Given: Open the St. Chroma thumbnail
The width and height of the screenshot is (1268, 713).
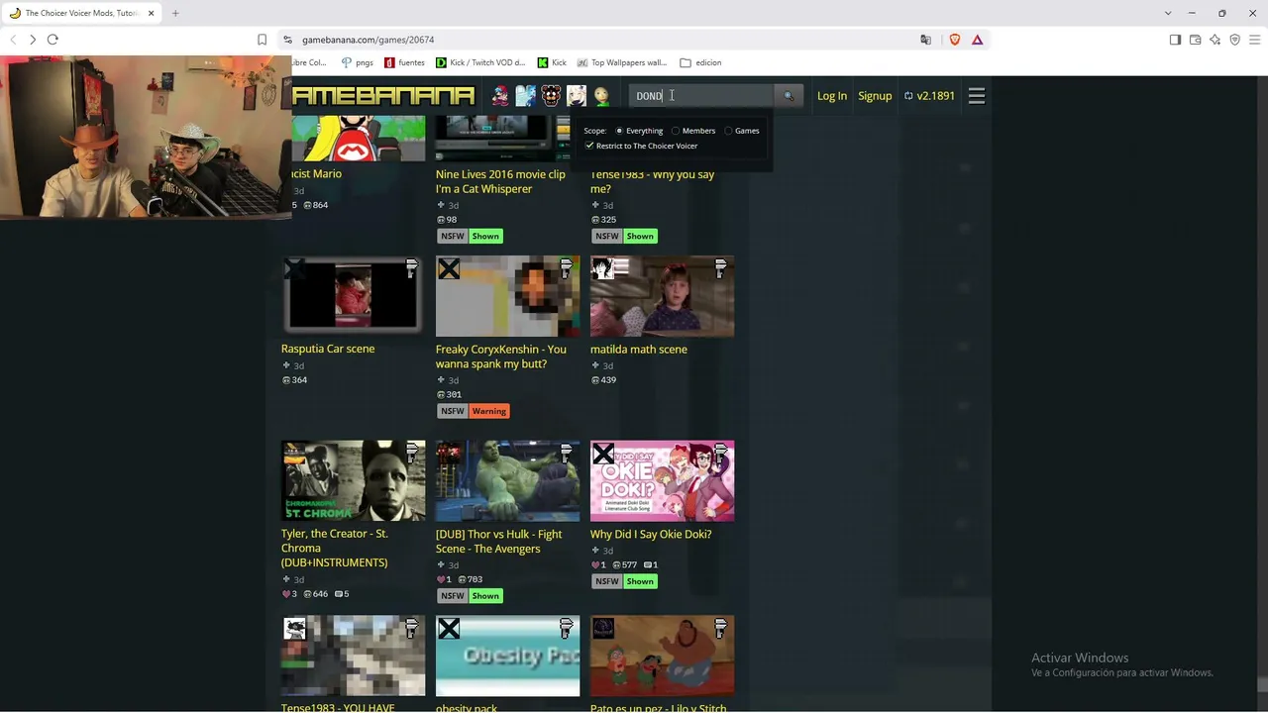Looking at the screenshot, I should 353,481.
